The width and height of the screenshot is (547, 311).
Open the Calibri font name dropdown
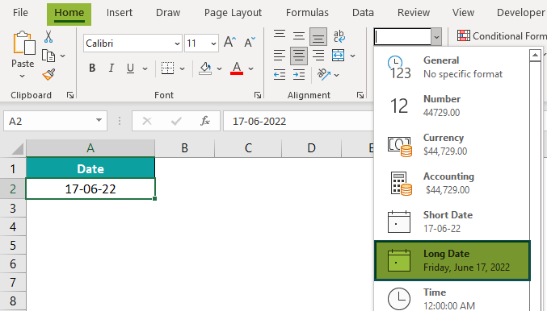tap(177, 44)
